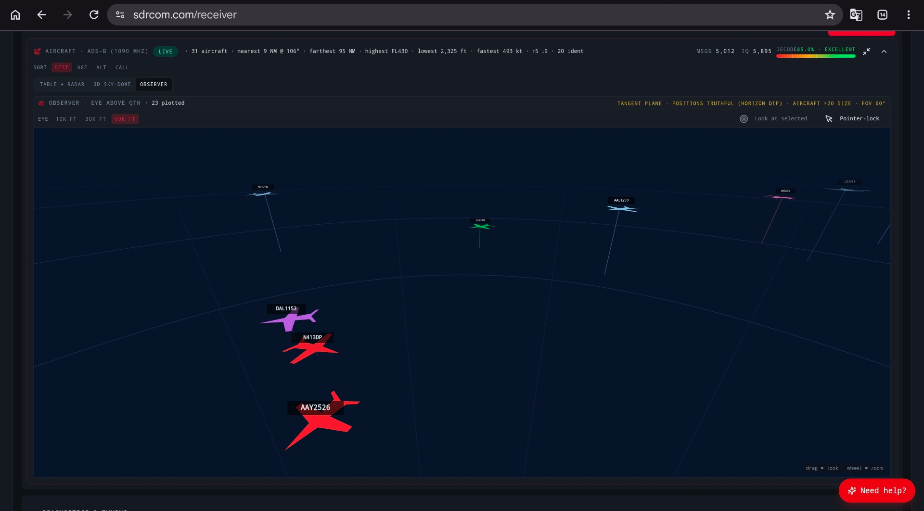924x511 pixels.
Task: Click the AAY2526 callsign label
Action: click(315, 408)
